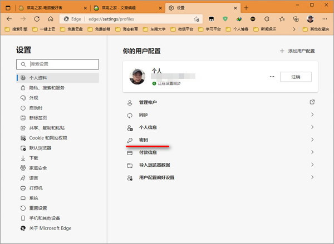Image resolution: width=334 pixels, height=244 pixels.
Task: Select Cookie 和网站权限 in sidebar
Action: click(x=48, y=138)
